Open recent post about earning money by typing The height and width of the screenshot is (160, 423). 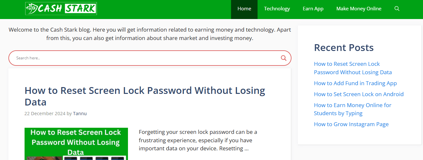(353, 109)
